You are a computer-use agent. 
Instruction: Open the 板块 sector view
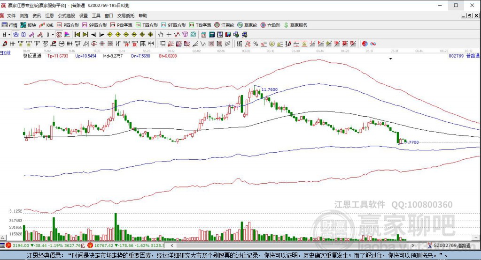pyautogui.click(x=28, y=25)
